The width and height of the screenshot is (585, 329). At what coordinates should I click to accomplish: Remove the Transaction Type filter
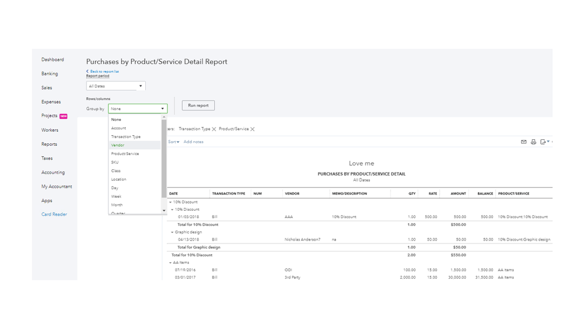pyautogui.click(x=214, y=129)
